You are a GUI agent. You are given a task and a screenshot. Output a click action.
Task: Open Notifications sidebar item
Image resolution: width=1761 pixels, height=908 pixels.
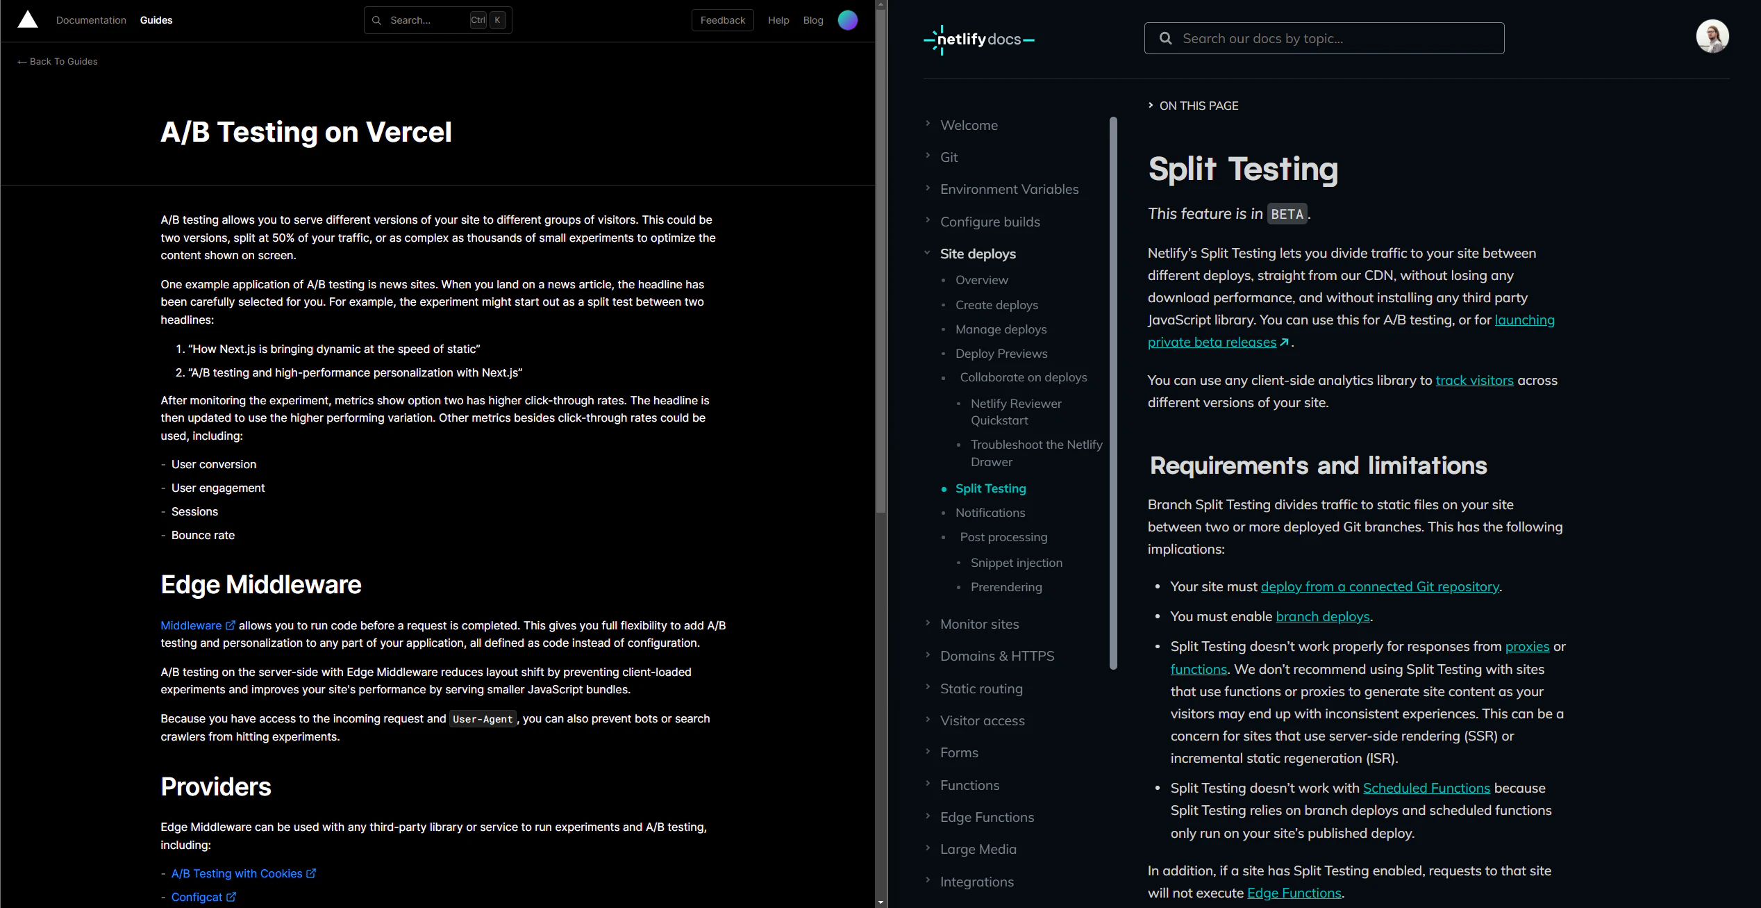(x=990, y=513)
